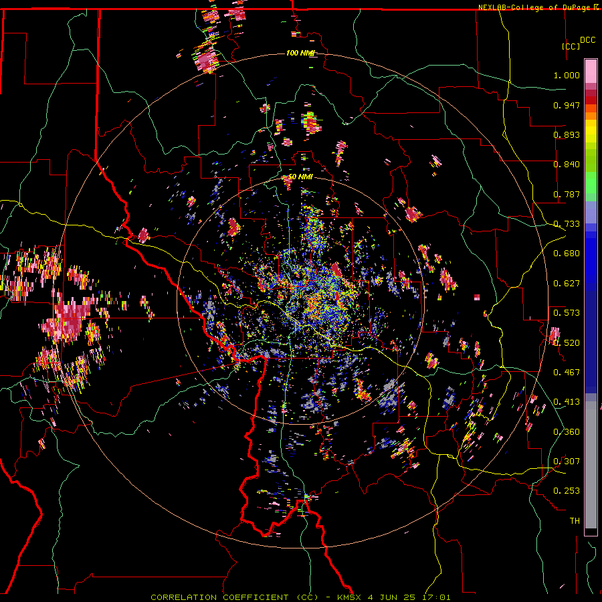Click the 0.733 value on the color scale
This screenshot has width=602, height=602.
[567, 224]
